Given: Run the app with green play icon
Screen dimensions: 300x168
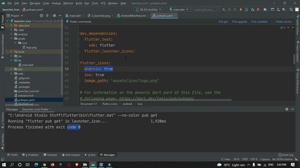Looking at the screenshot, I should click(x=224, y=9).
